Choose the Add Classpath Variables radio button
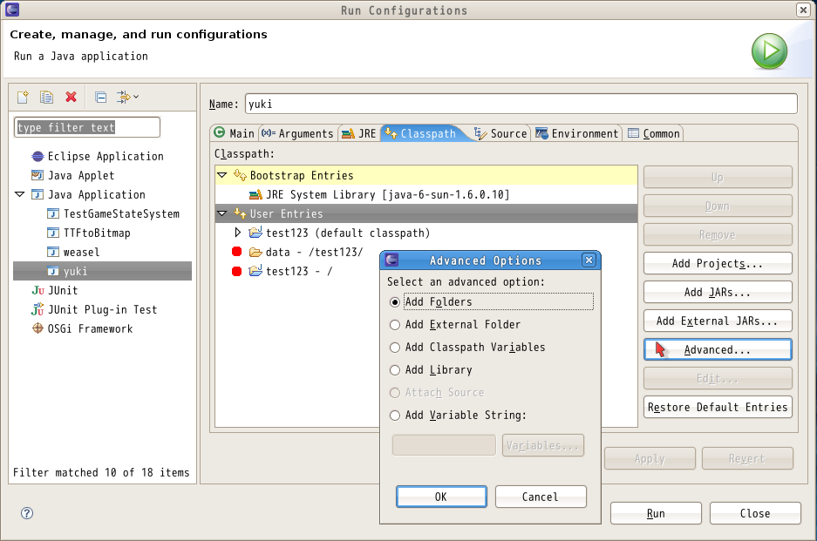817x541 pixels. [x=395, y=348]
